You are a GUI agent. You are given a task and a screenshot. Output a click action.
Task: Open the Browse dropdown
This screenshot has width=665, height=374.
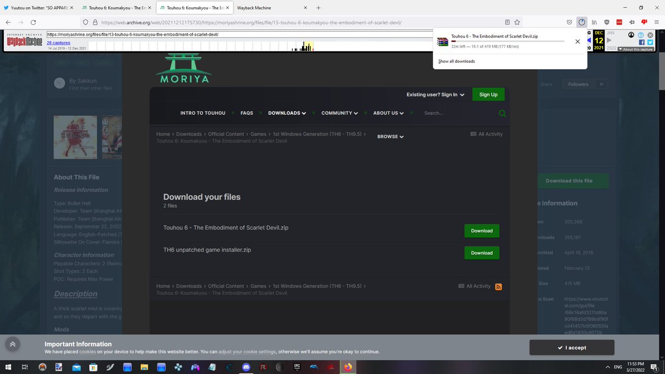pyautogui.click(x=391, y=136)
